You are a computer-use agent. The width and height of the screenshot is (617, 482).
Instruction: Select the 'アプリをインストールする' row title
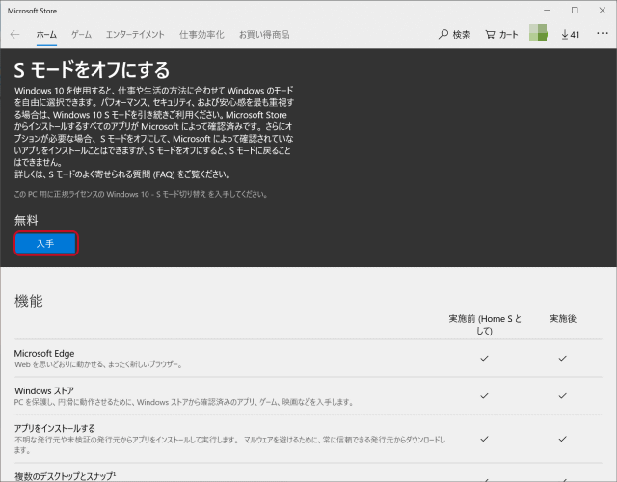click(55, 428)
